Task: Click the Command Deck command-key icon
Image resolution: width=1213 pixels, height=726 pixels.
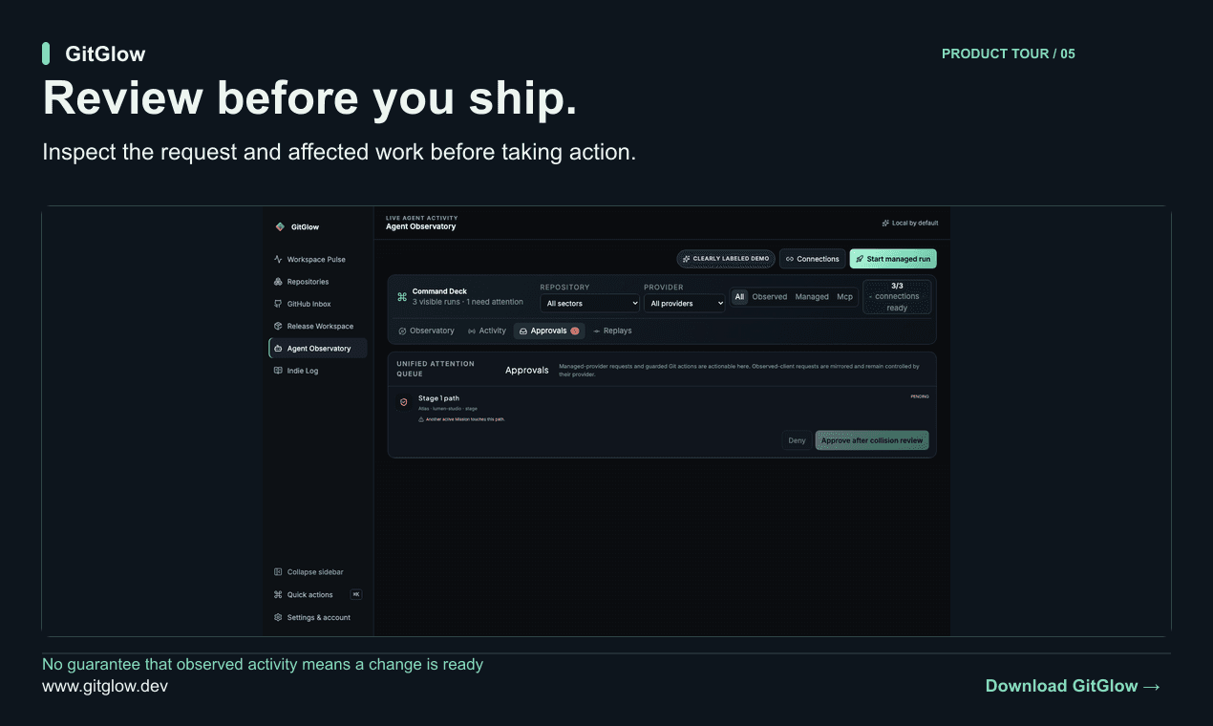Action: 402,297
